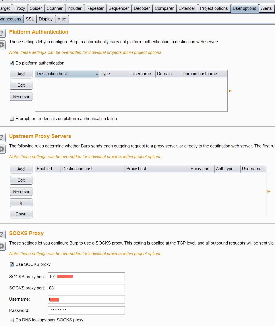Click upstream proxy Username column header
Screen dimensions: 275x326
253,169
